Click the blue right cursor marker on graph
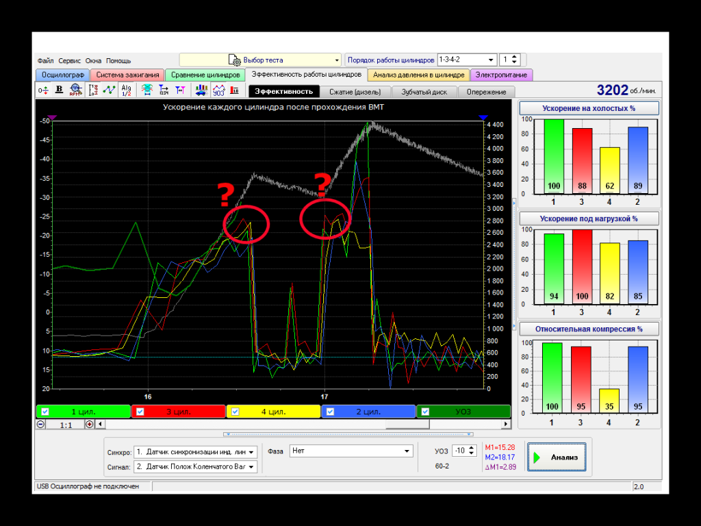Image resolution: width=701 pixels, height=526 pixels. [x=483, y=118]
